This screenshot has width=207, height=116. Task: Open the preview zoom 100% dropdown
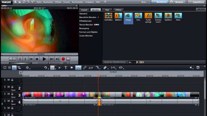pos(69,63)
